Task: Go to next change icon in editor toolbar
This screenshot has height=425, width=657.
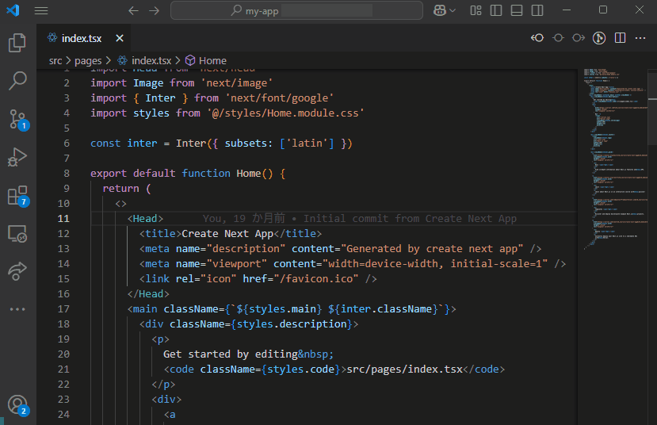Action: tap(579, 38)
